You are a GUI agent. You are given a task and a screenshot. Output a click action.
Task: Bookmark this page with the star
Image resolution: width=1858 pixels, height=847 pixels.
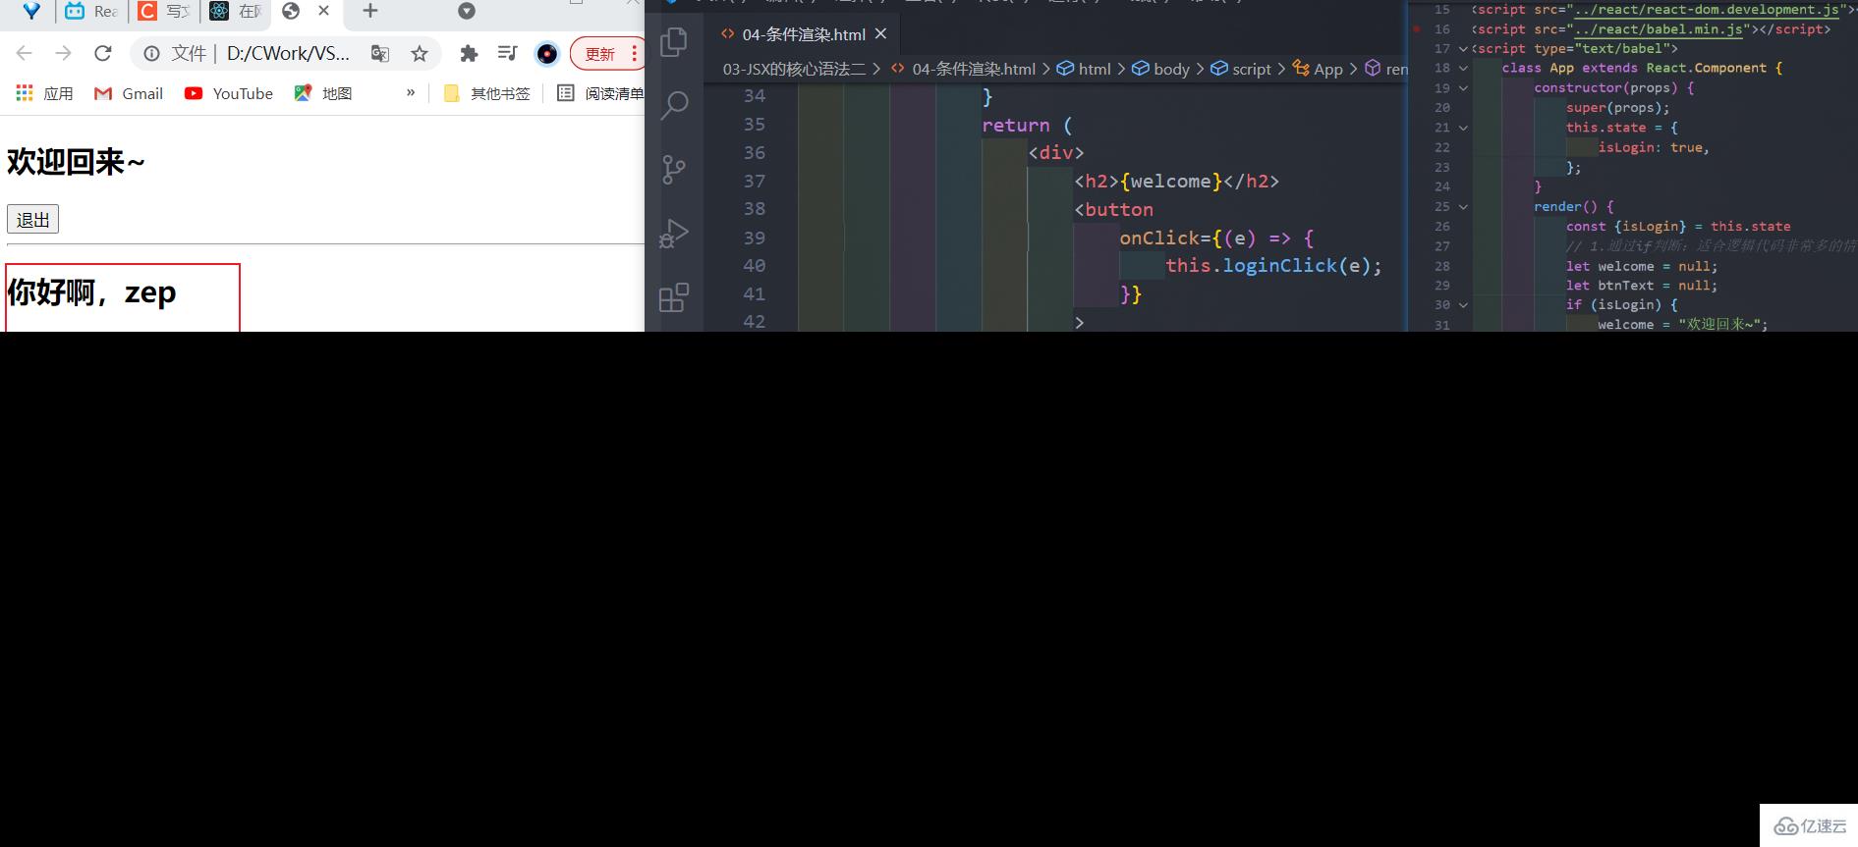pos(420,54)
